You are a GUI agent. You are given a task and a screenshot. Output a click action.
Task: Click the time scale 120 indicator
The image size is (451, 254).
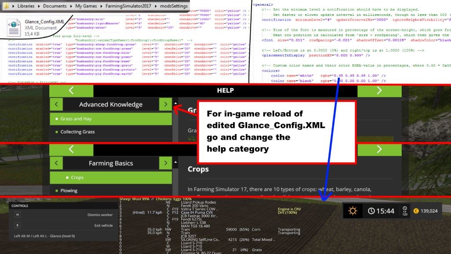click(404, 211)
